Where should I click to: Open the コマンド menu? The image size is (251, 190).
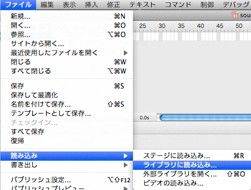click(x=178, y=5)
